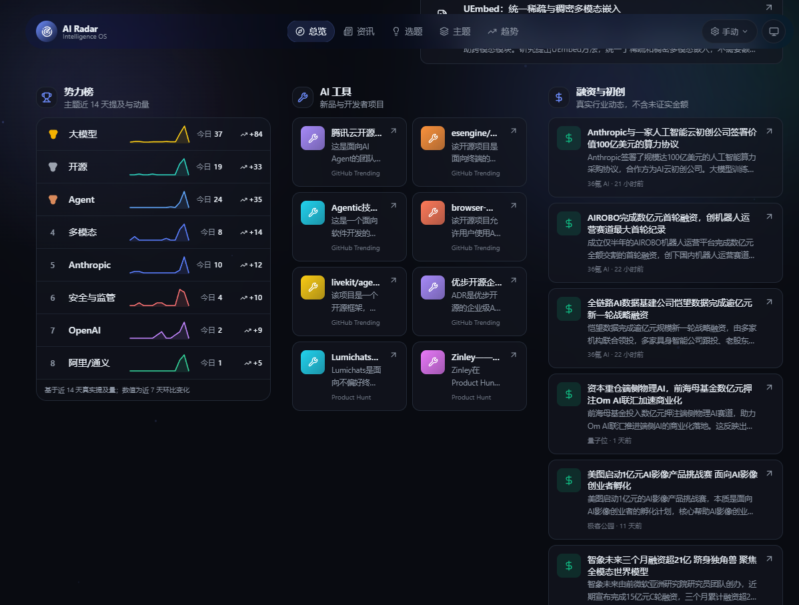This screenshot has height=605, width=799.
Task: Click dollar icon on 智象未来 card
Action: [569, 566]
